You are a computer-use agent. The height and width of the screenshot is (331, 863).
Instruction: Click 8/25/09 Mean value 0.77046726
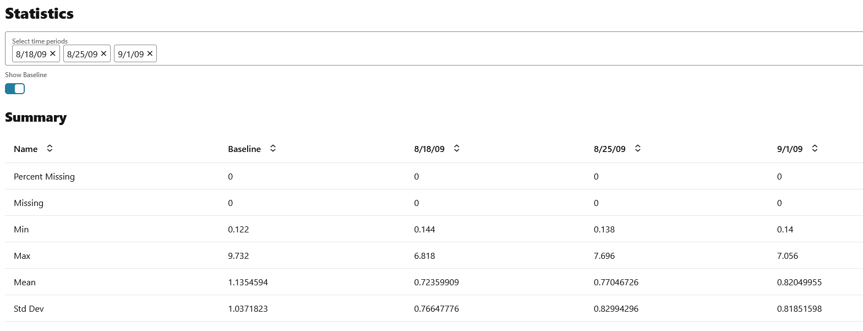tap(616, 283)
